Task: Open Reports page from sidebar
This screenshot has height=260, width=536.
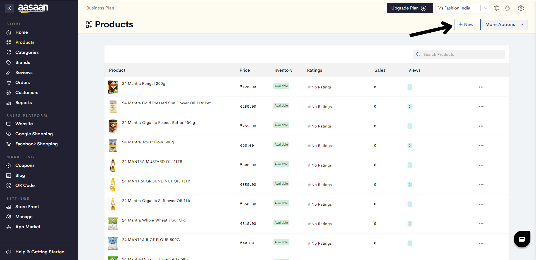Action: coord(24,103)
